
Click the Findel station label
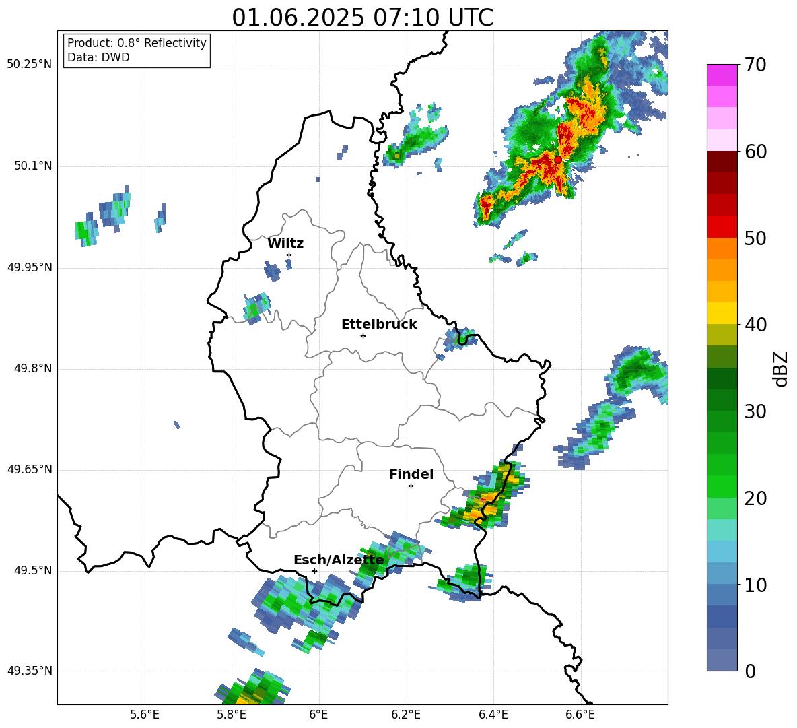point(411,475)
